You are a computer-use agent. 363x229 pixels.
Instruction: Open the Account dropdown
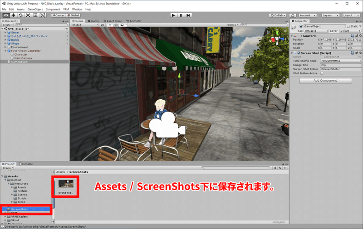[x=308, y=15]
